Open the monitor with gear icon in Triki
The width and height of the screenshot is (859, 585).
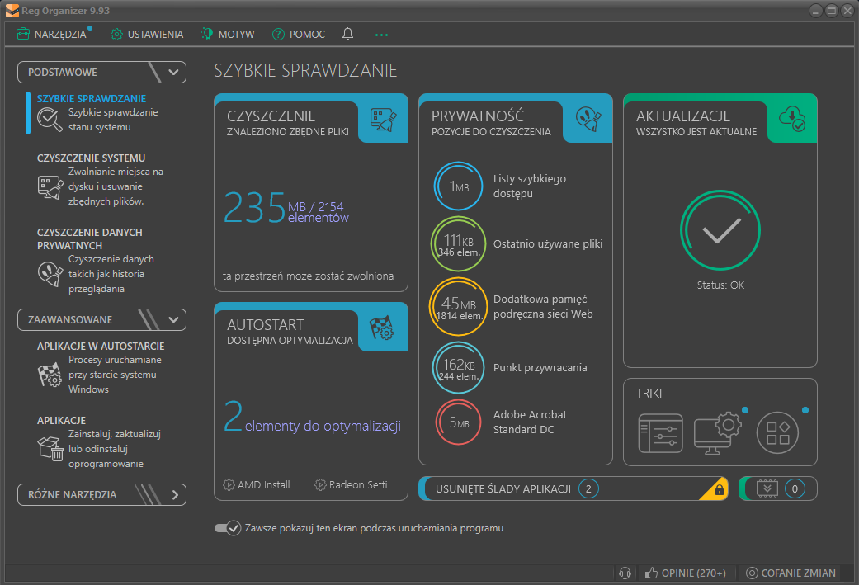718,432
